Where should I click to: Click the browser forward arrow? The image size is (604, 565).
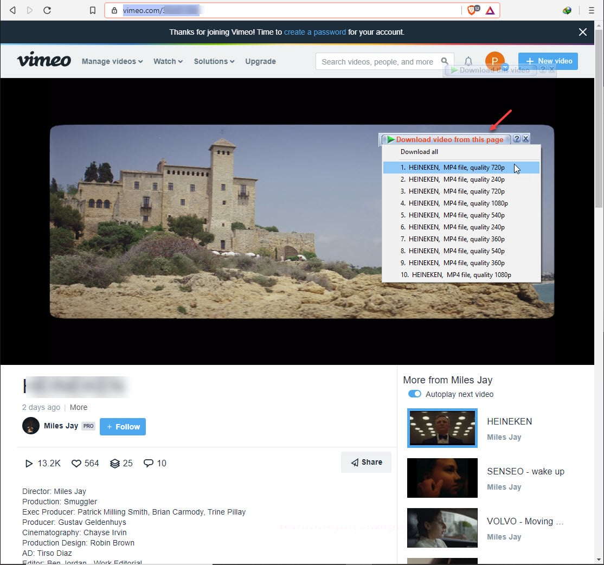[30, 10]
